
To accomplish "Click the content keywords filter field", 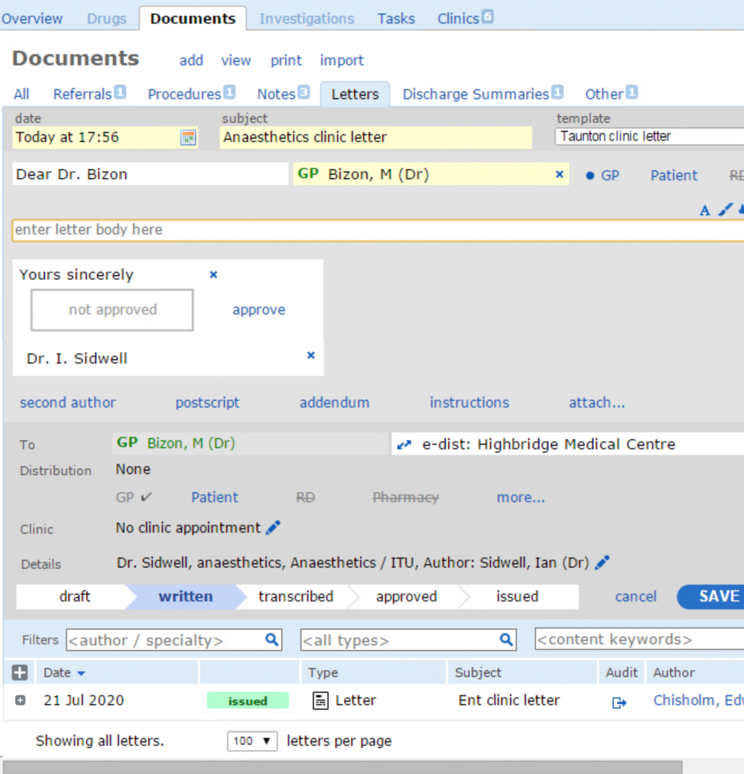I will click(x=639, y=639).
